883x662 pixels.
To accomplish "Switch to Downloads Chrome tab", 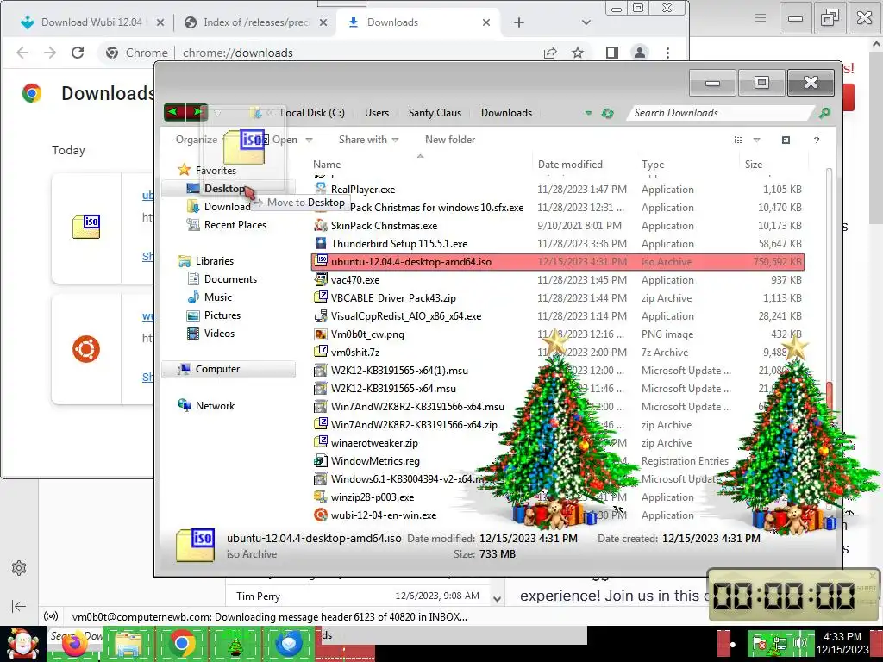I will [416, 22].
